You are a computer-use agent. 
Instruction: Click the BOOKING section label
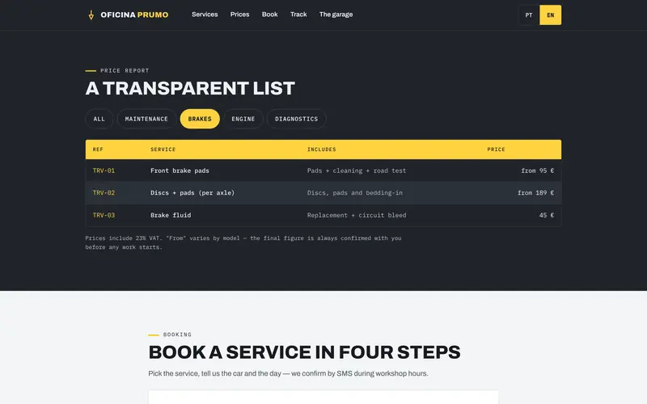pos(177,335)
